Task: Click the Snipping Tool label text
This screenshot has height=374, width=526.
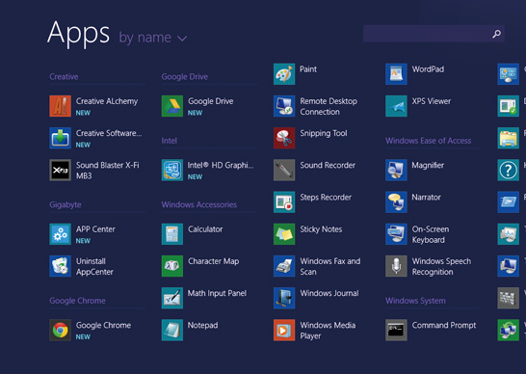Action: 324,133
